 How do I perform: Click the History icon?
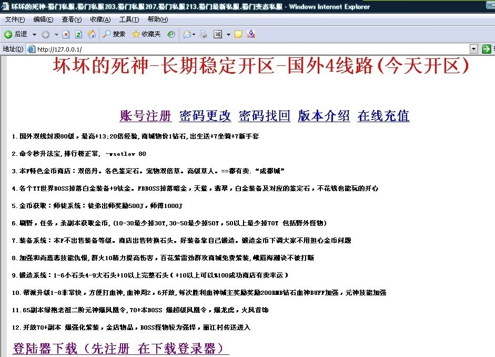click(x=171, y=34)
